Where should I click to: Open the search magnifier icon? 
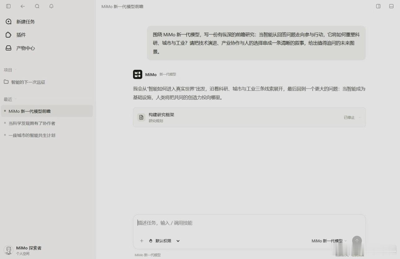click(x=37, y=6)
